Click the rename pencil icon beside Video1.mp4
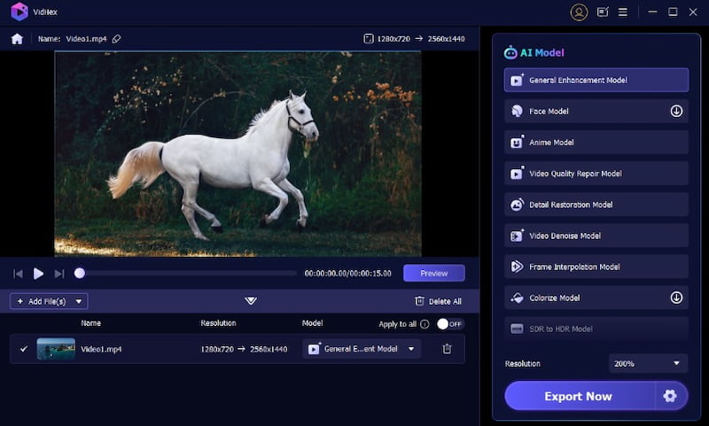Viewport: 709px width, 426px height. 117,39
